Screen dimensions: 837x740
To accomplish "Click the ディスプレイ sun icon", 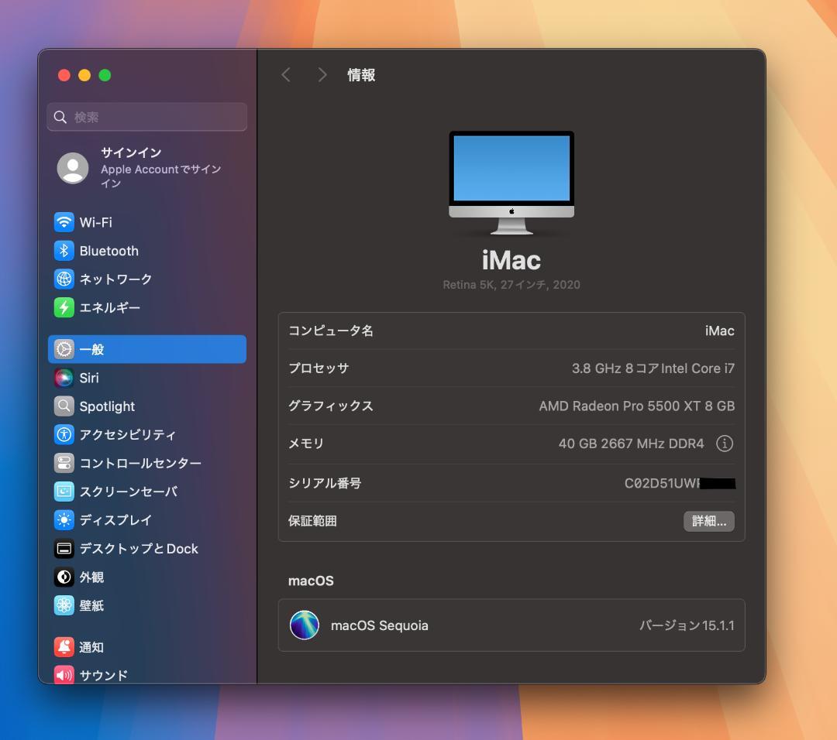I will [x=64, y=520].
